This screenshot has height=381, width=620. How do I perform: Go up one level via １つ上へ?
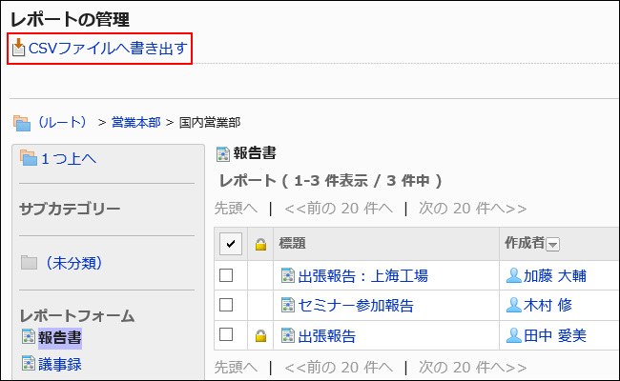pos(69,159)
